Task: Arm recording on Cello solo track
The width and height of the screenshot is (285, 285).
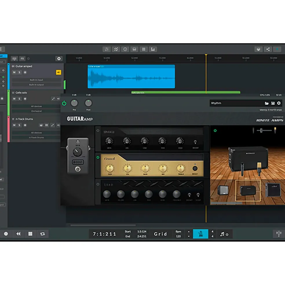Action: click(25, 99)
